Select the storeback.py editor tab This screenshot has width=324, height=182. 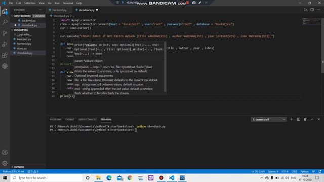(x=87, y=10)
